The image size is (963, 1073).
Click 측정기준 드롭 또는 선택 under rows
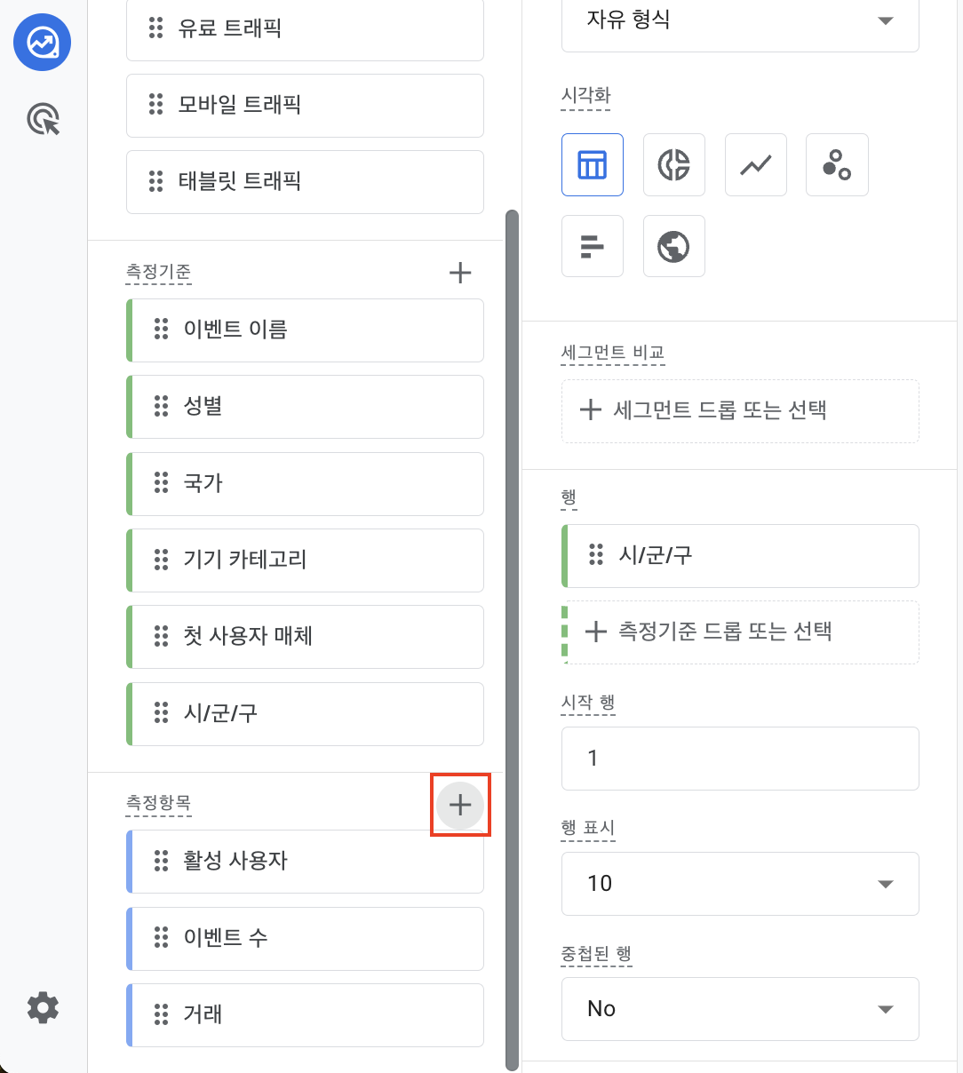click(x=740, y=632)
